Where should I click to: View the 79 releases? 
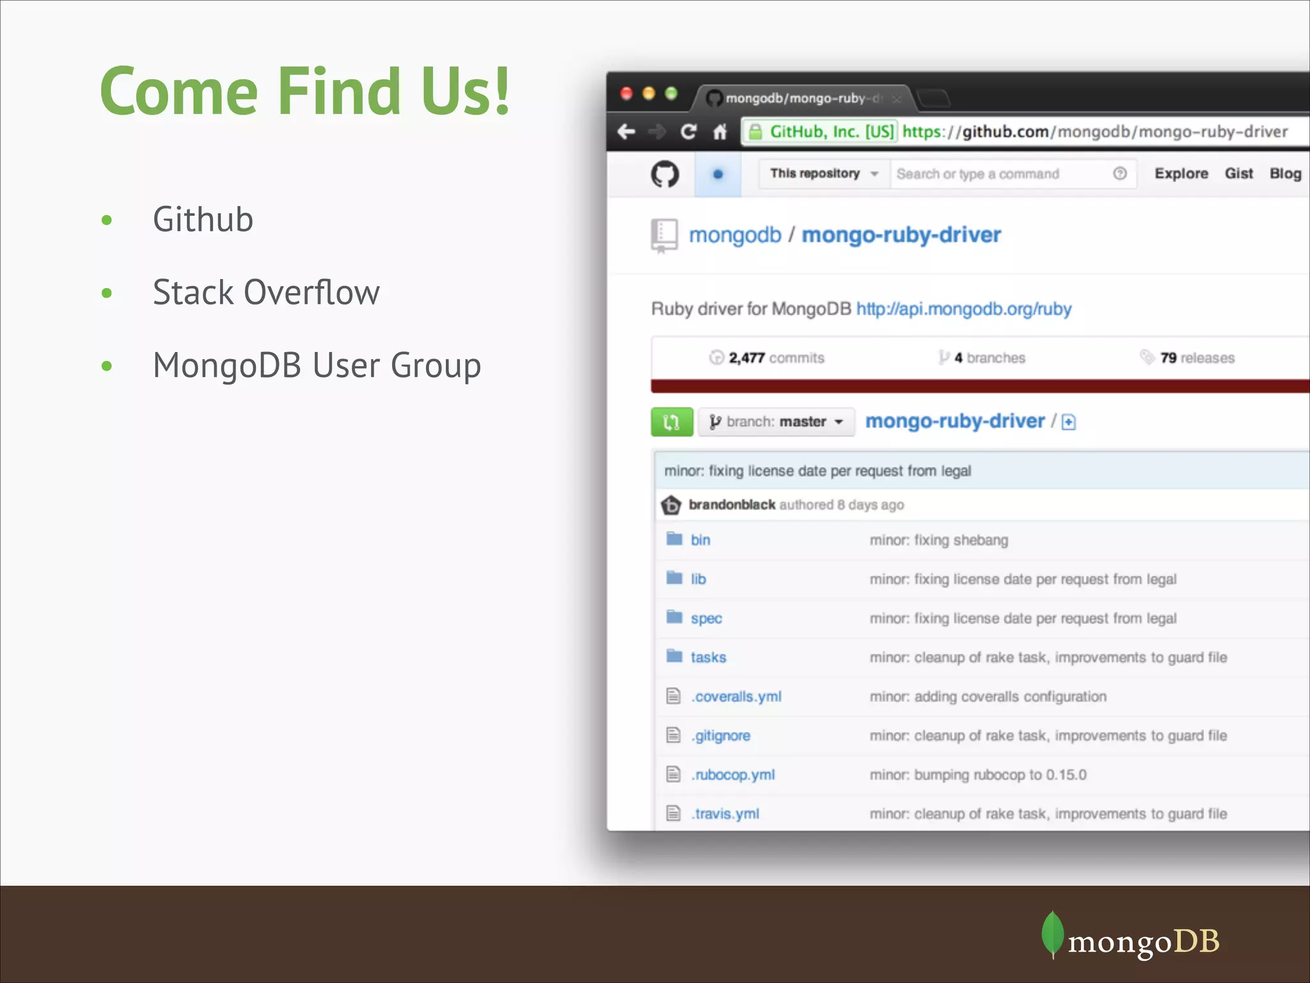[1188, 358]
